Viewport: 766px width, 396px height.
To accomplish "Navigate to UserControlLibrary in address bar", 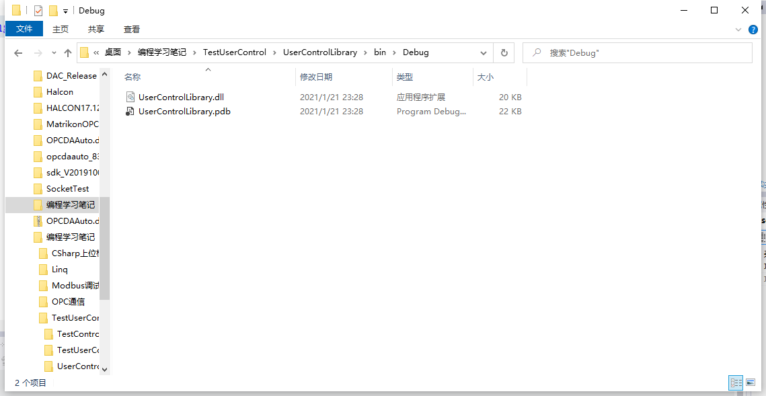I will 320,52.
